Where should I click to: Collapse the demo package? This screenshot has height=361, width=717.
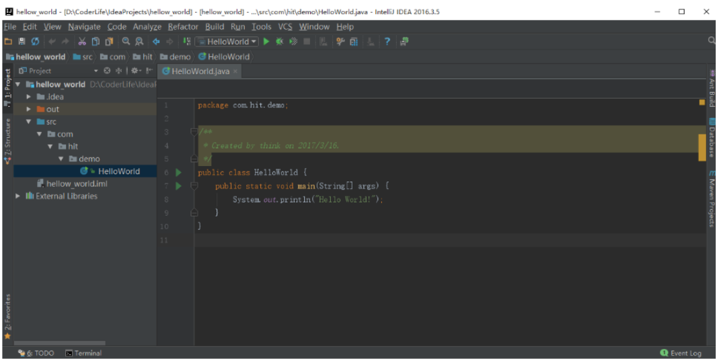(61, 159)
